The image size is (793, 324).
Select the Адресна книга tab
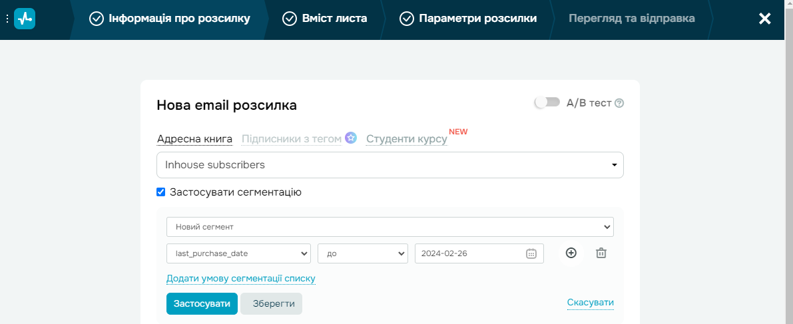(x=194, y=139)
